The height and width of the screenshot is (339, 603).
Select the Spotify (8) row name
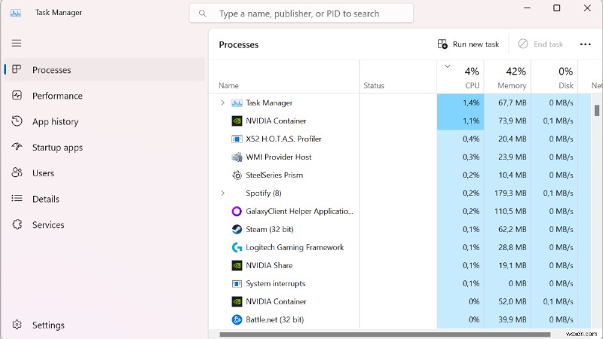[263, 193]
